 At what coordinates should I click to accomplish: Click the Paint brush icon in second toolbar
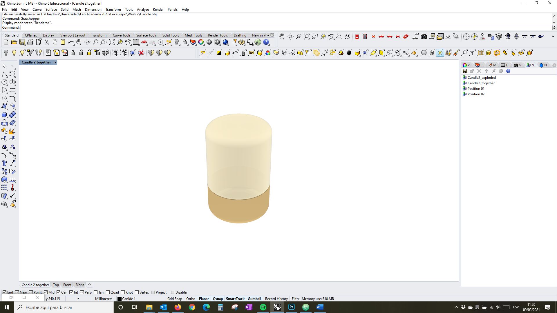pyautogui.click(x=456, y=53)
